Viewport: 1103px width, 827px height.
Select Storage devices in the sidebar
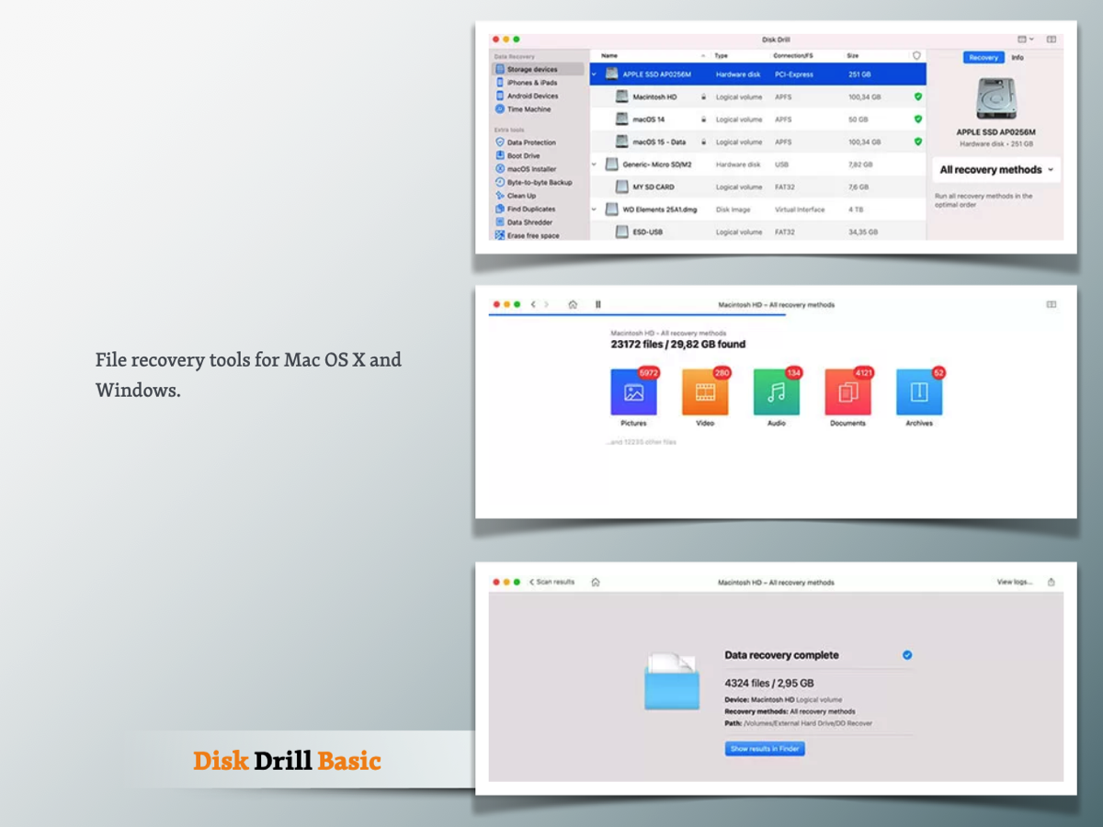pos(531,70)
